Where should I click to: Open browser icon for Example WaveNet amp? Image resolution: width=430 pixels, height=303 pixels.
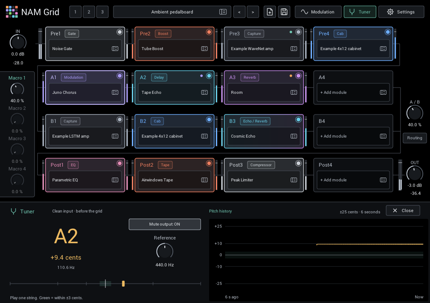pyautogui.click(x=294, y=49)
